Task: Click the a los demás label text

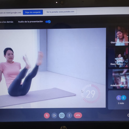Action: (x=6, y=22)
